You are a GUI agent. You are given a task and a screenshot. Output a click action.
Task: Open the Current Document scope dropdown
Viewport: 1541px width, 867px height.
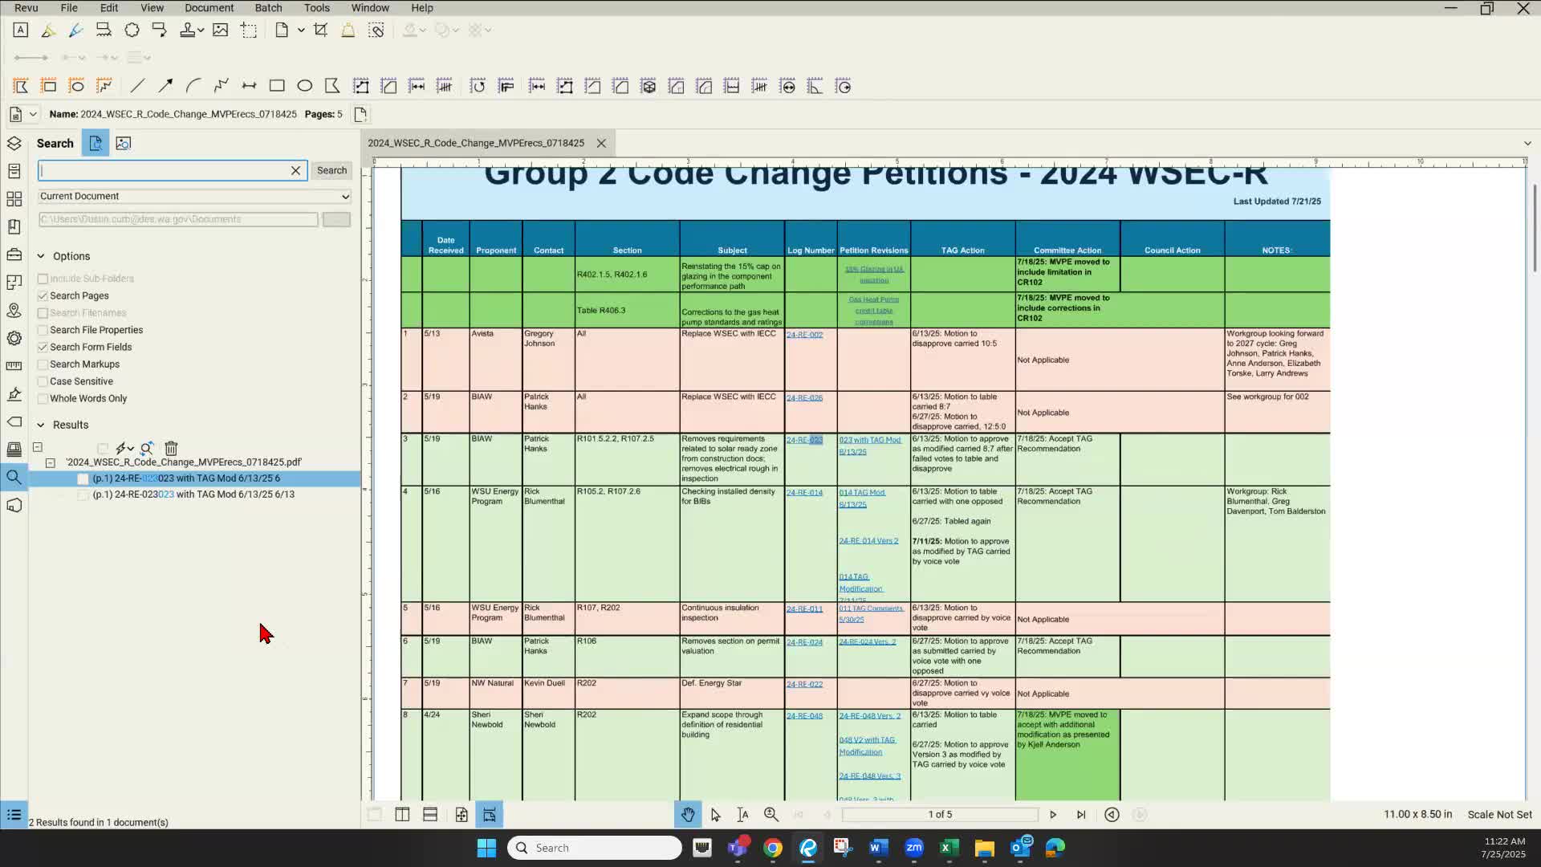pyautogui.click(x=195, y=197)
